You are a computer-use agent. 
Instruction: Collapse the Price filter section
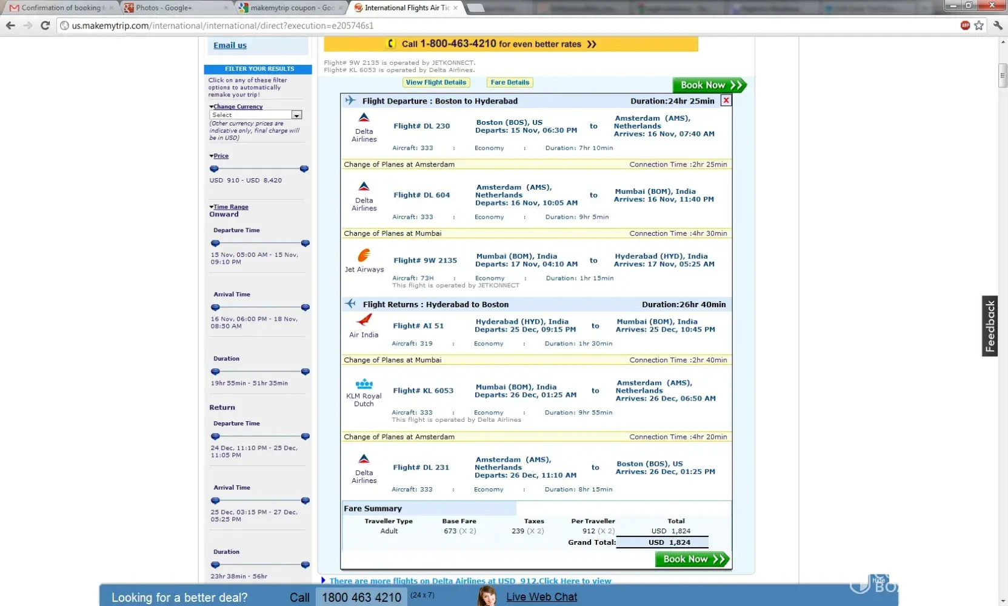[x=219, y=156]
